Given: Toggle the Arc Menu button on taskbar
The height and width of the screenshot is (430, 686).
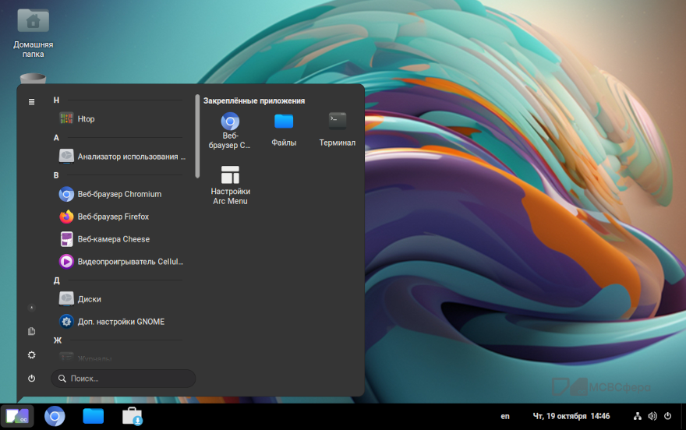Looking at the screenshot, I should [x=17, y=416].
